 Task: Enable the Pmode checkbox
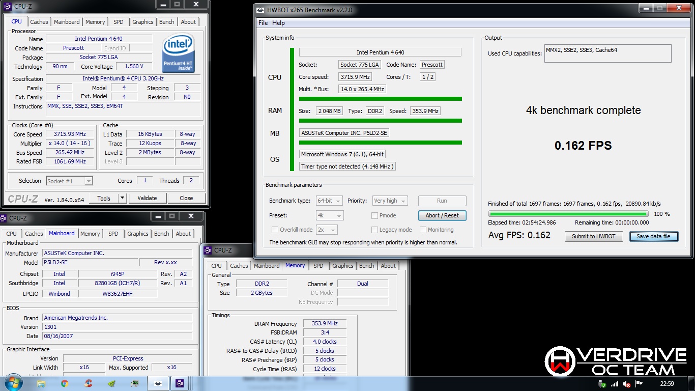coord(375,215)
